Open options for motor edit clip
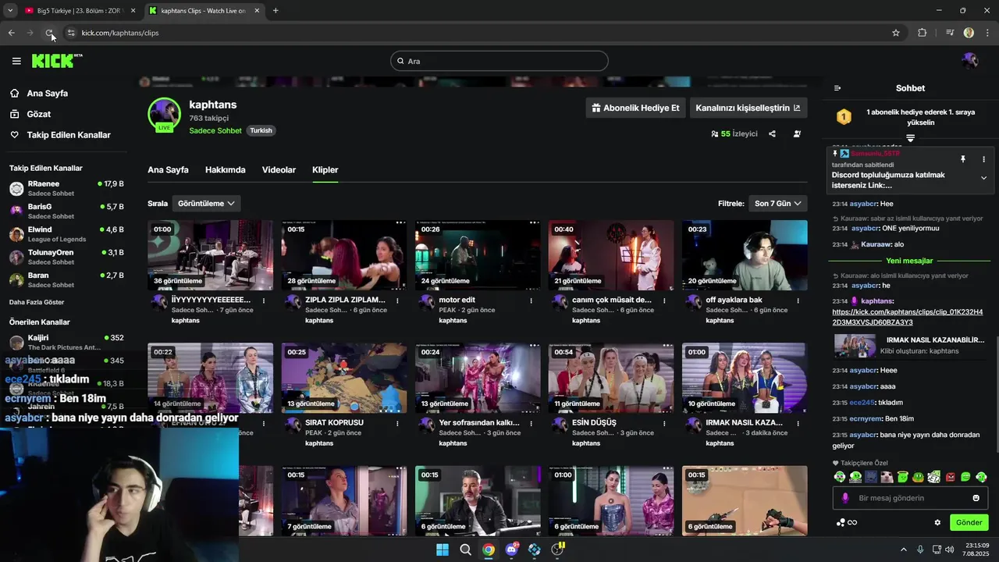The image size is (999, 562). (531, 300)
